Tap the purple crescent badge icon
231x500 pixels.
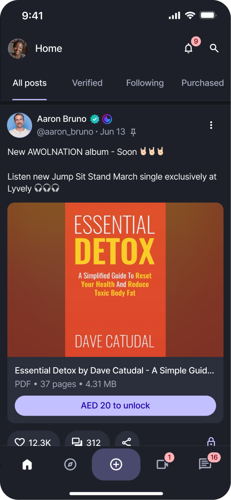107,119
